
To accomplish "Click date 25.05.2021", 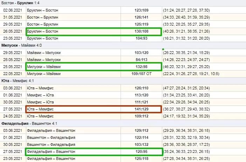I will click(13, 67).
